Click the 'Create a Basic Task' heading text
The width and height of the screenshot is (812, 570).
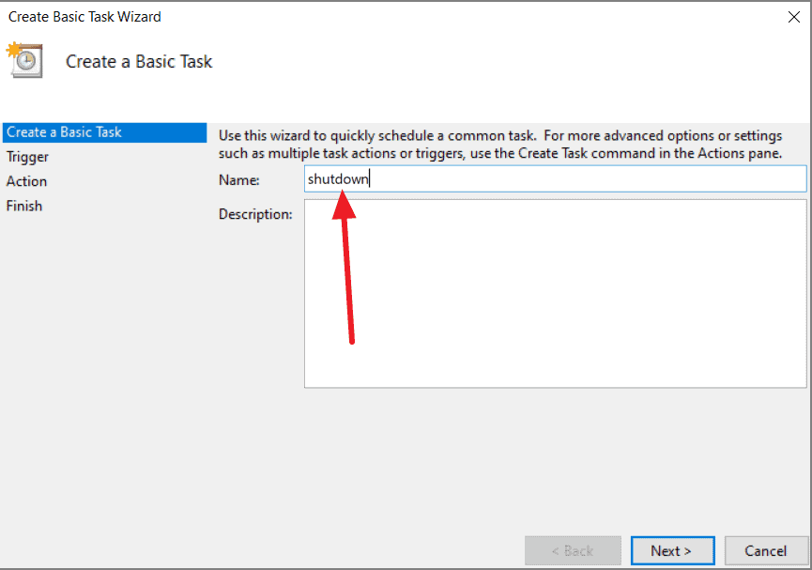[x=139, y=62]
